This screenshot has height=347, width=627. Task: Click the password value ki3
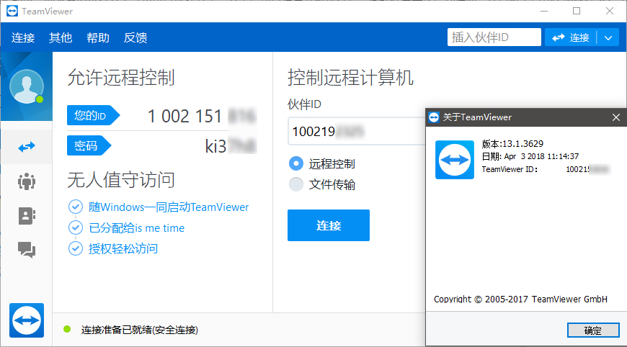click(216, 147)
